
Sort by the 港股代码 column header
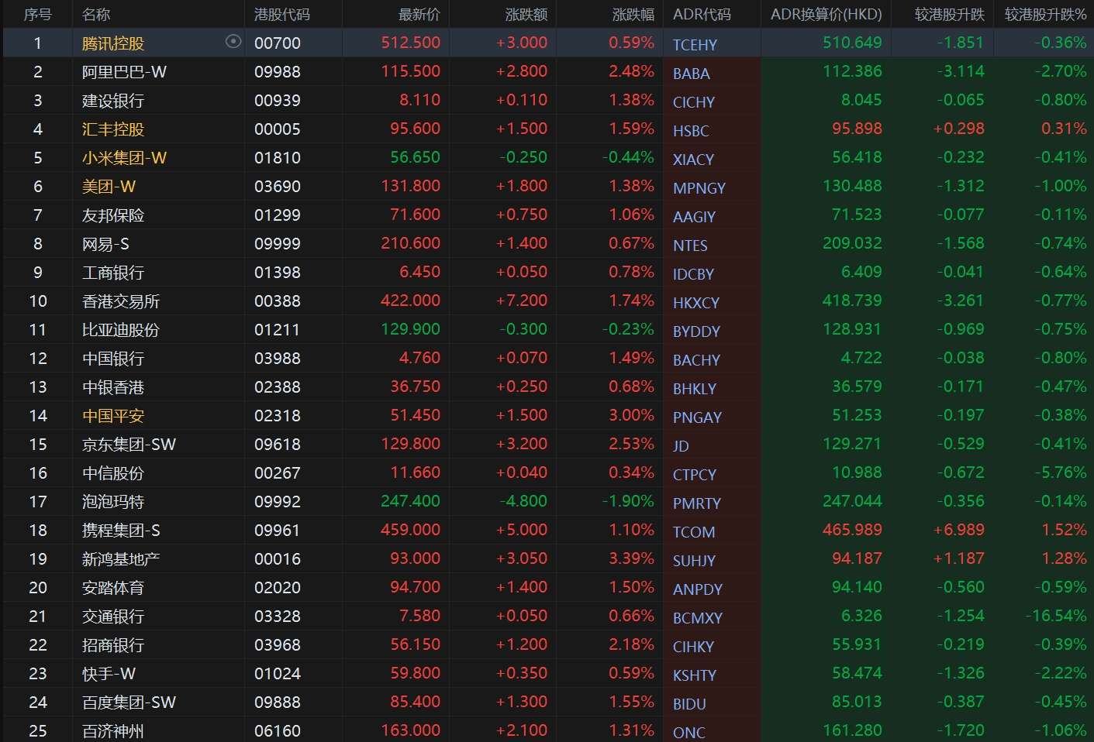[282, 15]
